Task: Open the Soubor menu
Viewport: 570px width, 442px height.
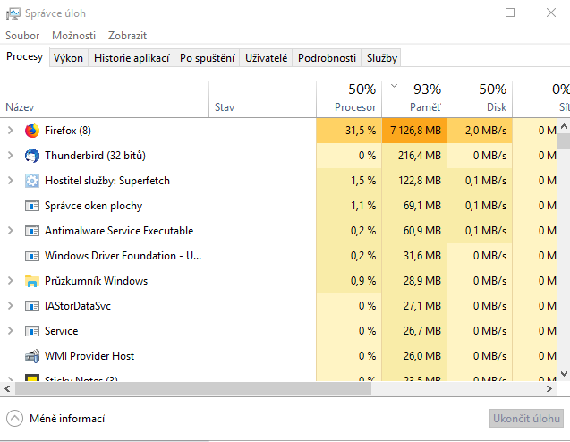Action: (22, 36)
